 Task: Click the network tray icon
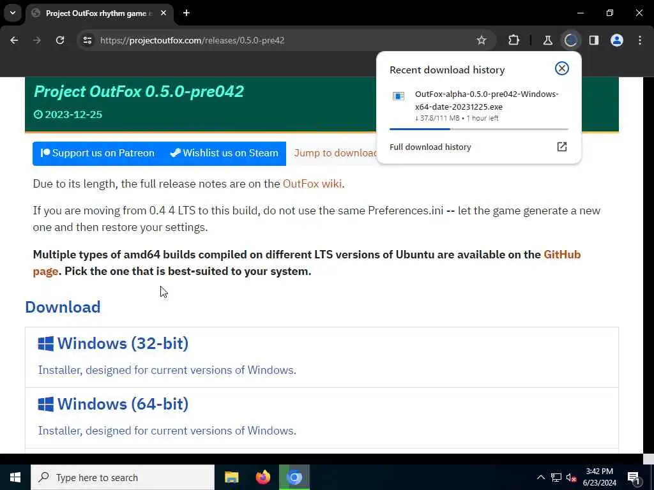(556, 477)
